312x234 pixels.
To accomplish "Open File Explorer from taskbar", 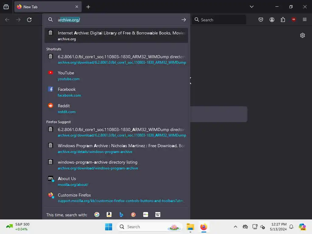I will (190, 227).
